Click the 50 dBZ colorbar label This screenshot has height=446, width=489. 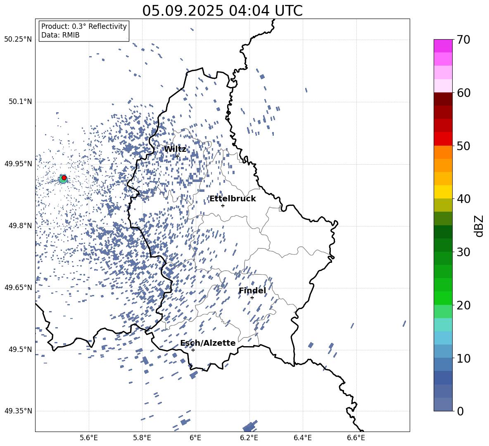coord(463,146)
